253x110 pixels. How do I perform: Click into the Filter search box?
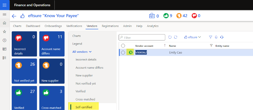click(x=142, y=37)
